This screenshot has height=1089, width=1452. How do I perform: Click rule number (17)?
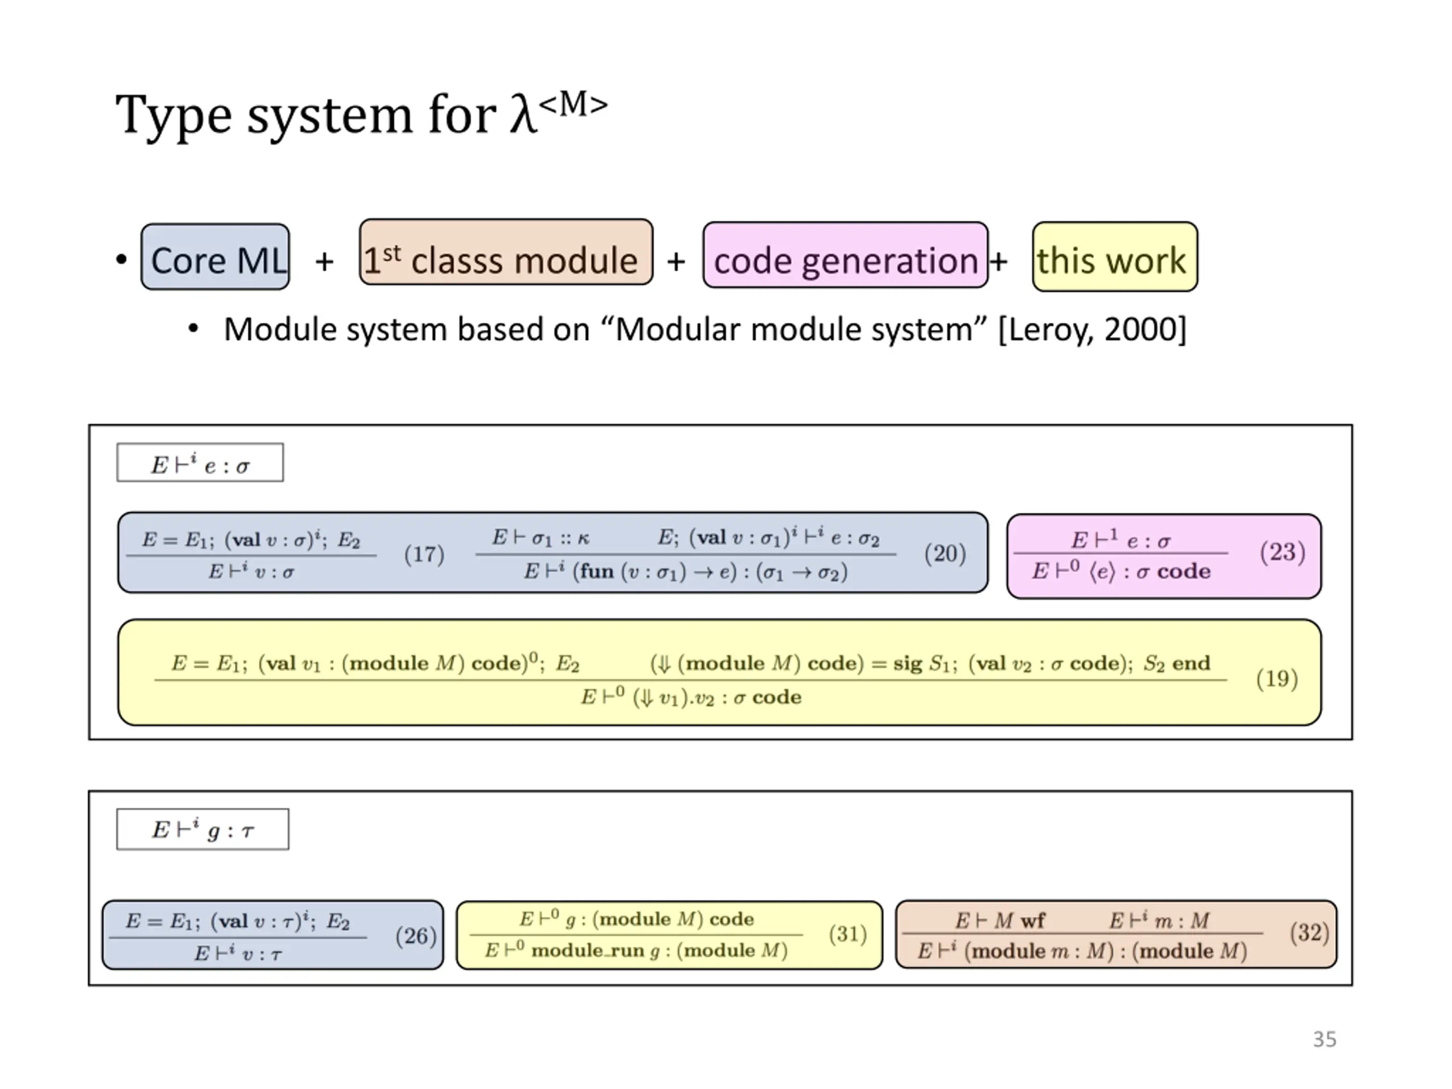tap(424, 555)
